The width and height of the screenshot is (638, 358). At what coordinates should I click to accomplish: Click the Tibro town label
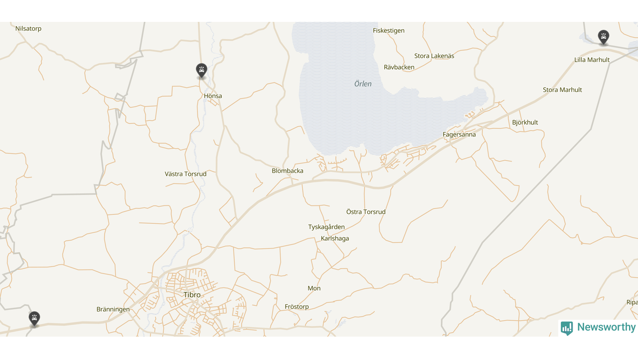pos(192,295)
